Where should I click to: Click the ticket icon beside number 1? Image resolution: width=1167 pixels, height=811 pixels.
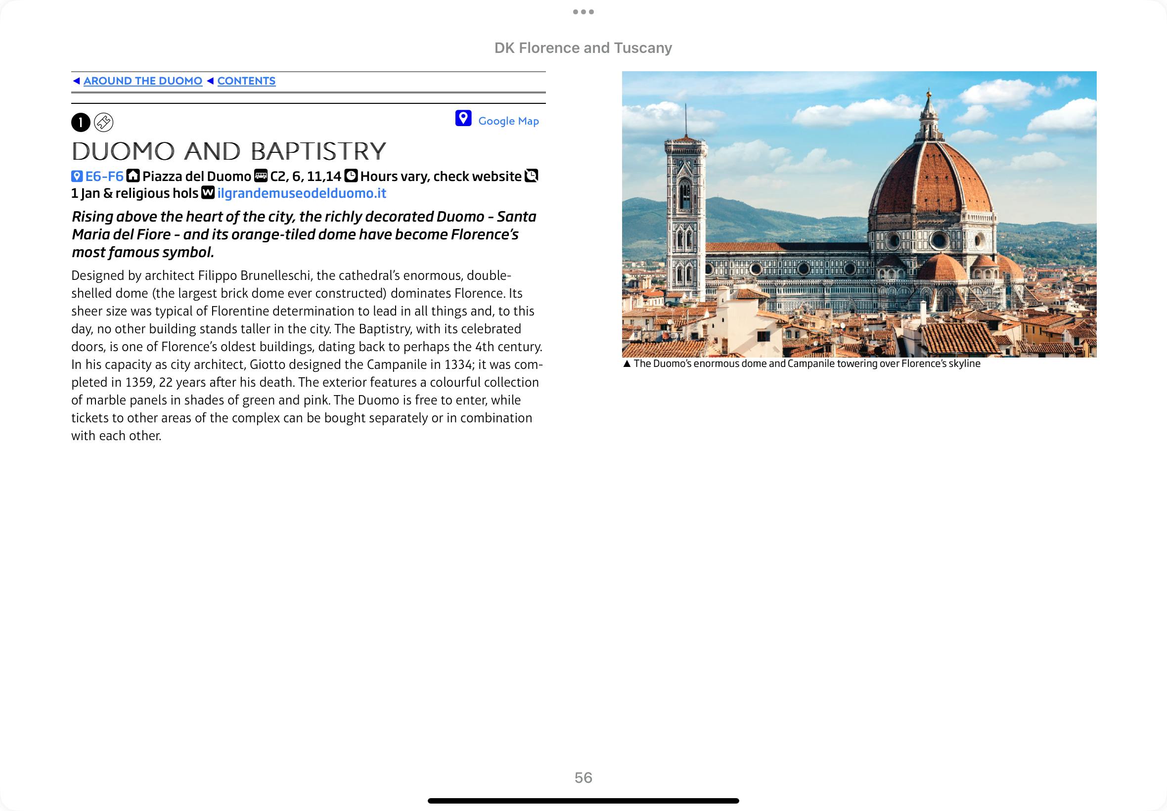pos(104,122)
